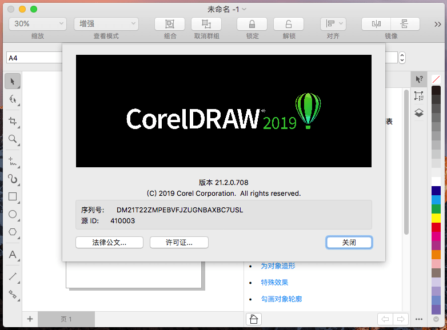Click the 版本 21.2.0.708 version text

click(223, 183)
